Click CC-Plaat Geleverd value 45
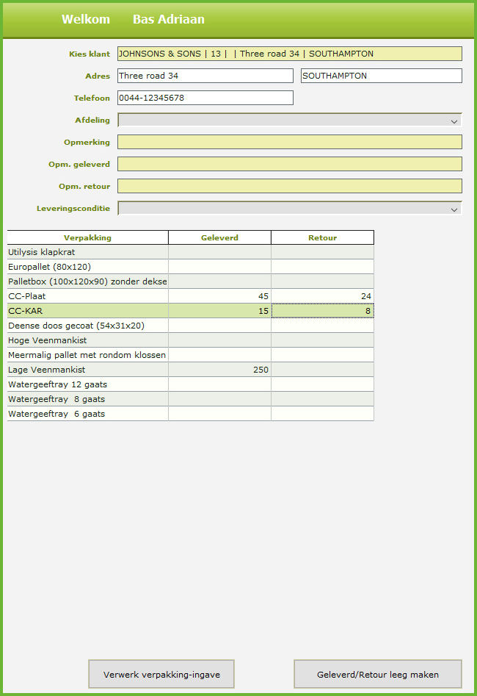Image resolution: width=477 pixels, height=696 pixels. pyautogui.click(x=220, y=296)
